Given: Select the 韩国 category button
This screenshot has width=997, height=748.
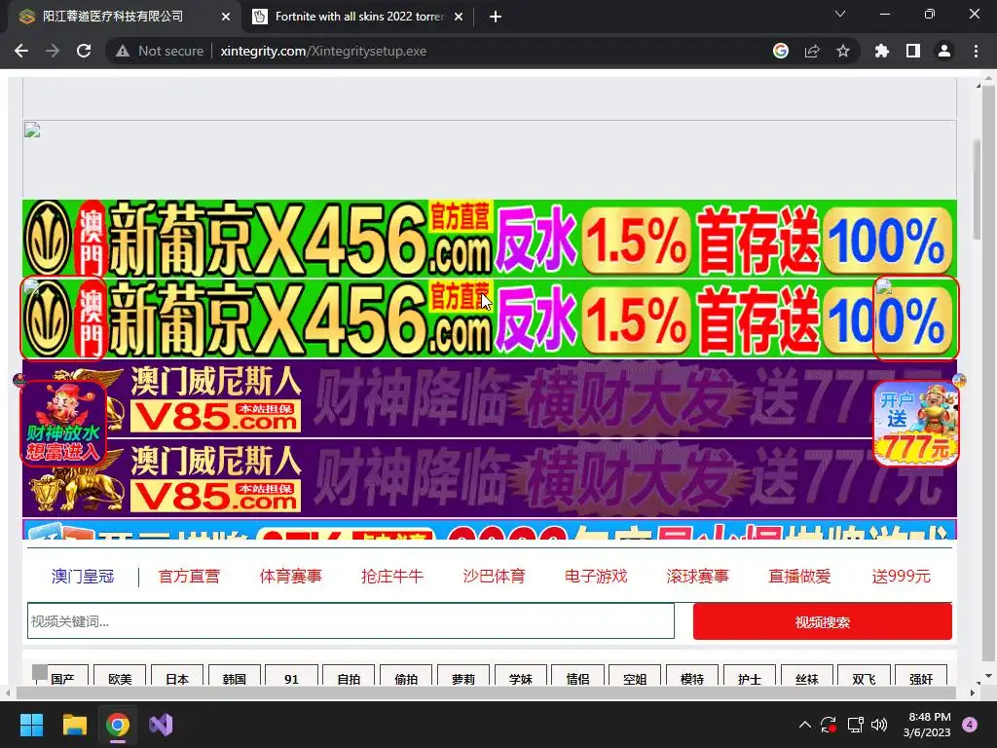Looking at the screenshot, I should (234, 676).
